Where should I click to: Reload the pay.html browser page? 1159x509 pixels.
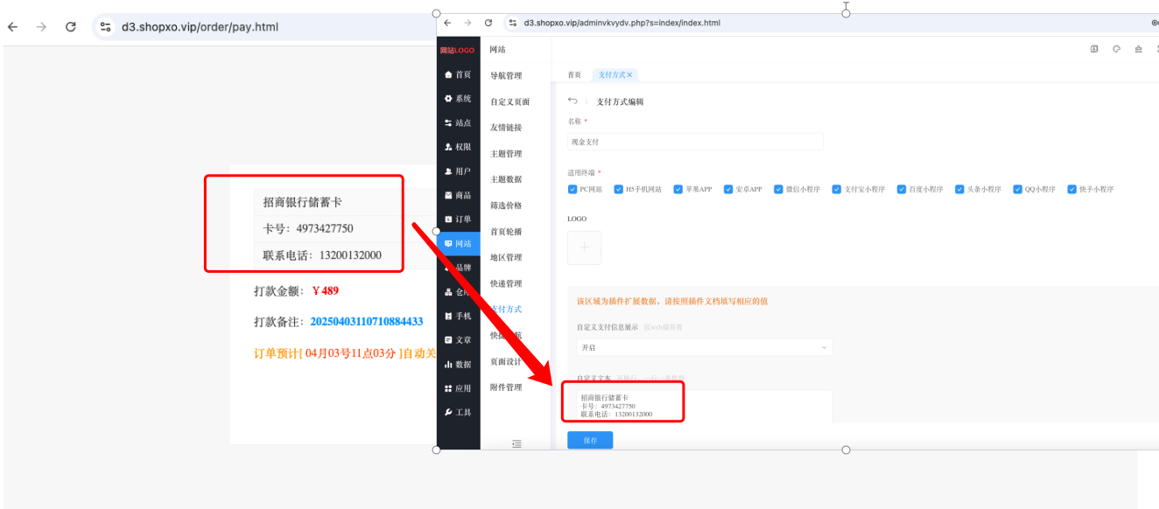coord(71,27)
